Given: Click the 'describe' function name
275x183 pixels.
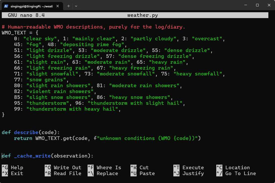Looking at the screenshot, I should click(x=26, y=132).
